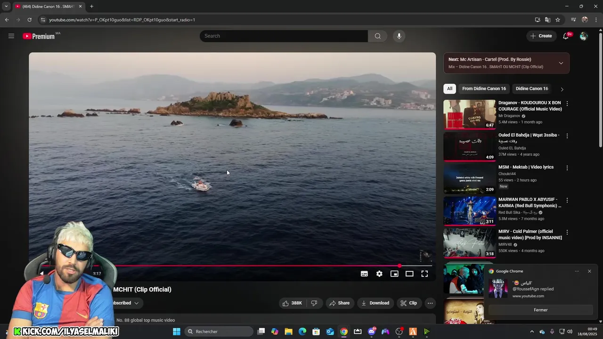Dislike the video
The width and height of the screenshot is (603, 339).
[314, 303]
